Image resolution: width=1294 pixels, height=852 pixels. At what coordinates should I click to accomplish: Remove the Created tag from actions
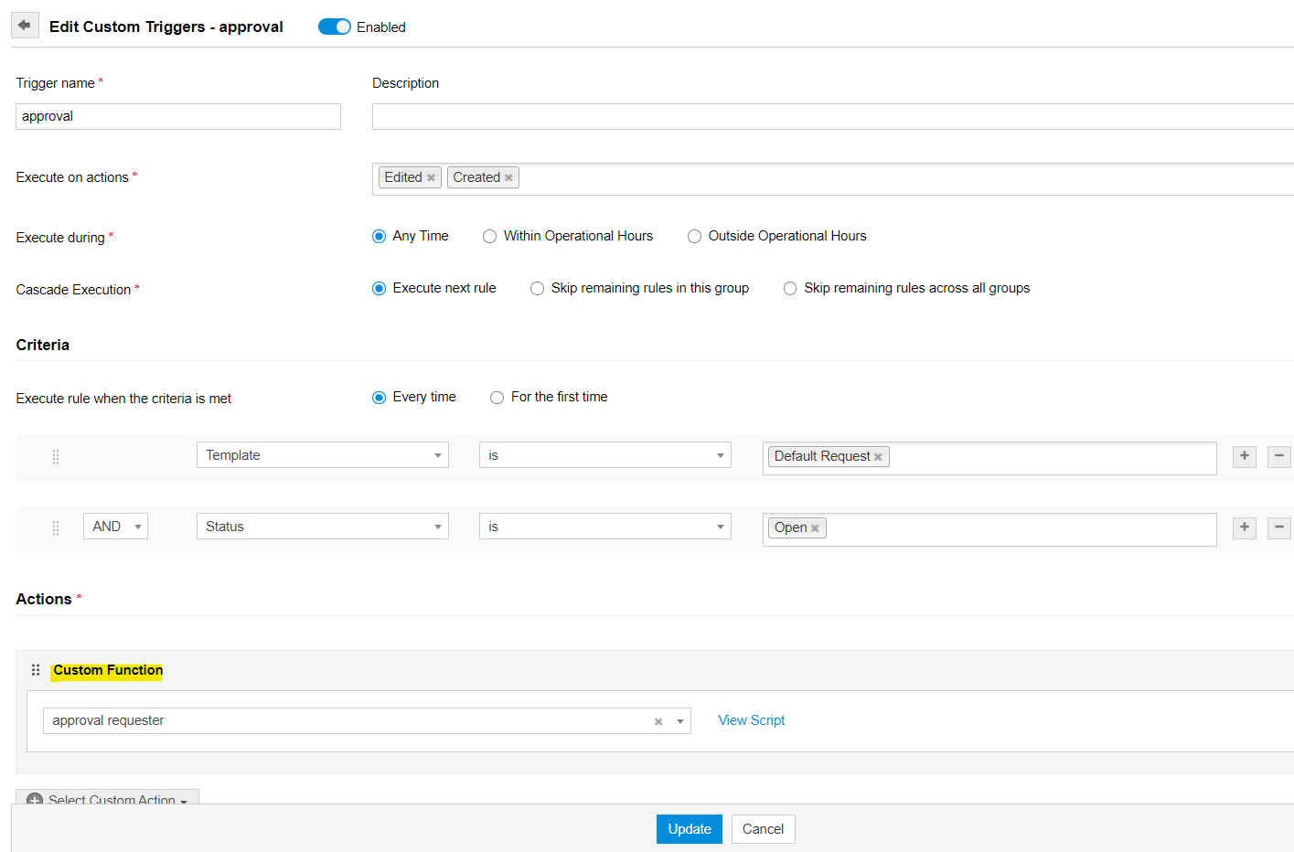tap(508, 178)
